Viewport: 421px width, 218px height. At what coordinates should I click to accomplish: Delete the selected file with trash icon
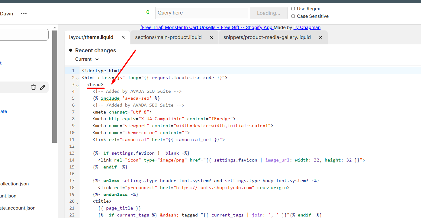coord(34,87)
